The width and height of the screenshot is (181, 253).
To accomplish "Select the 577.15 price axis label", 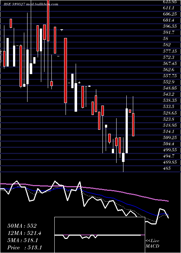I will click(170, 51).
